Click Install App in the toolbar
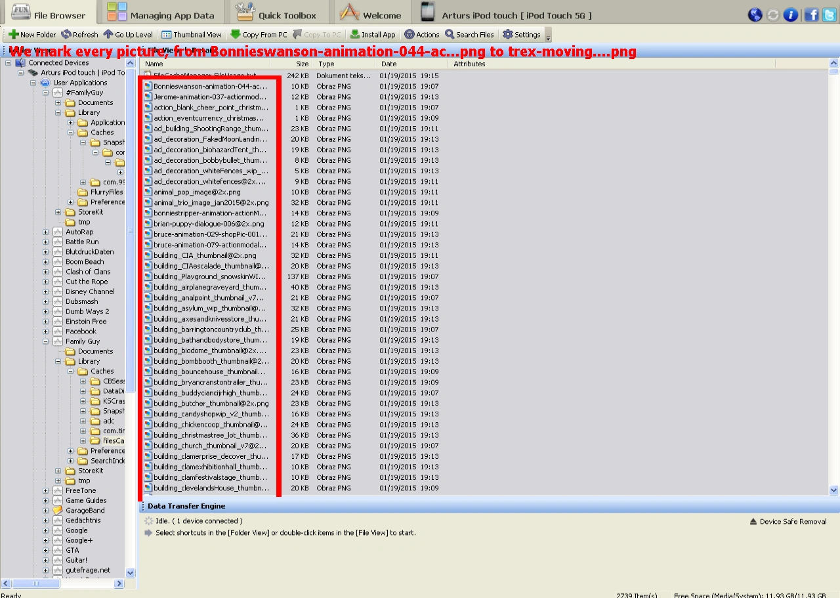The image size is (840, 598). pyautogui.click(x=373, y=35)
